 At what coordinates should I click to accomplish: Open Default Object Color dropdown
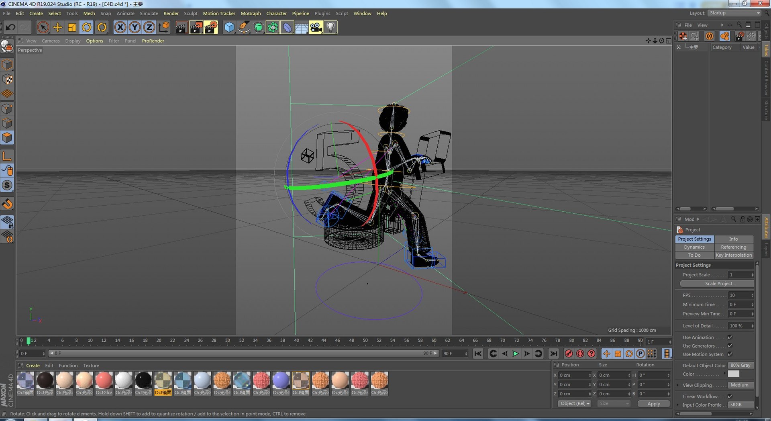point(741,366)
